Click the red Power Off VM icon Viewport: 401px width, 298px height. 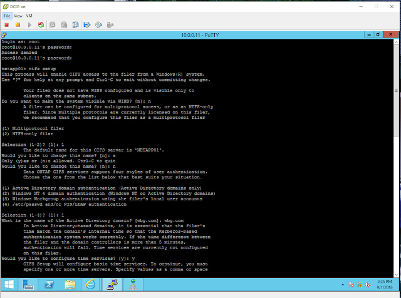pyautogui.click(x=7, y=25)
